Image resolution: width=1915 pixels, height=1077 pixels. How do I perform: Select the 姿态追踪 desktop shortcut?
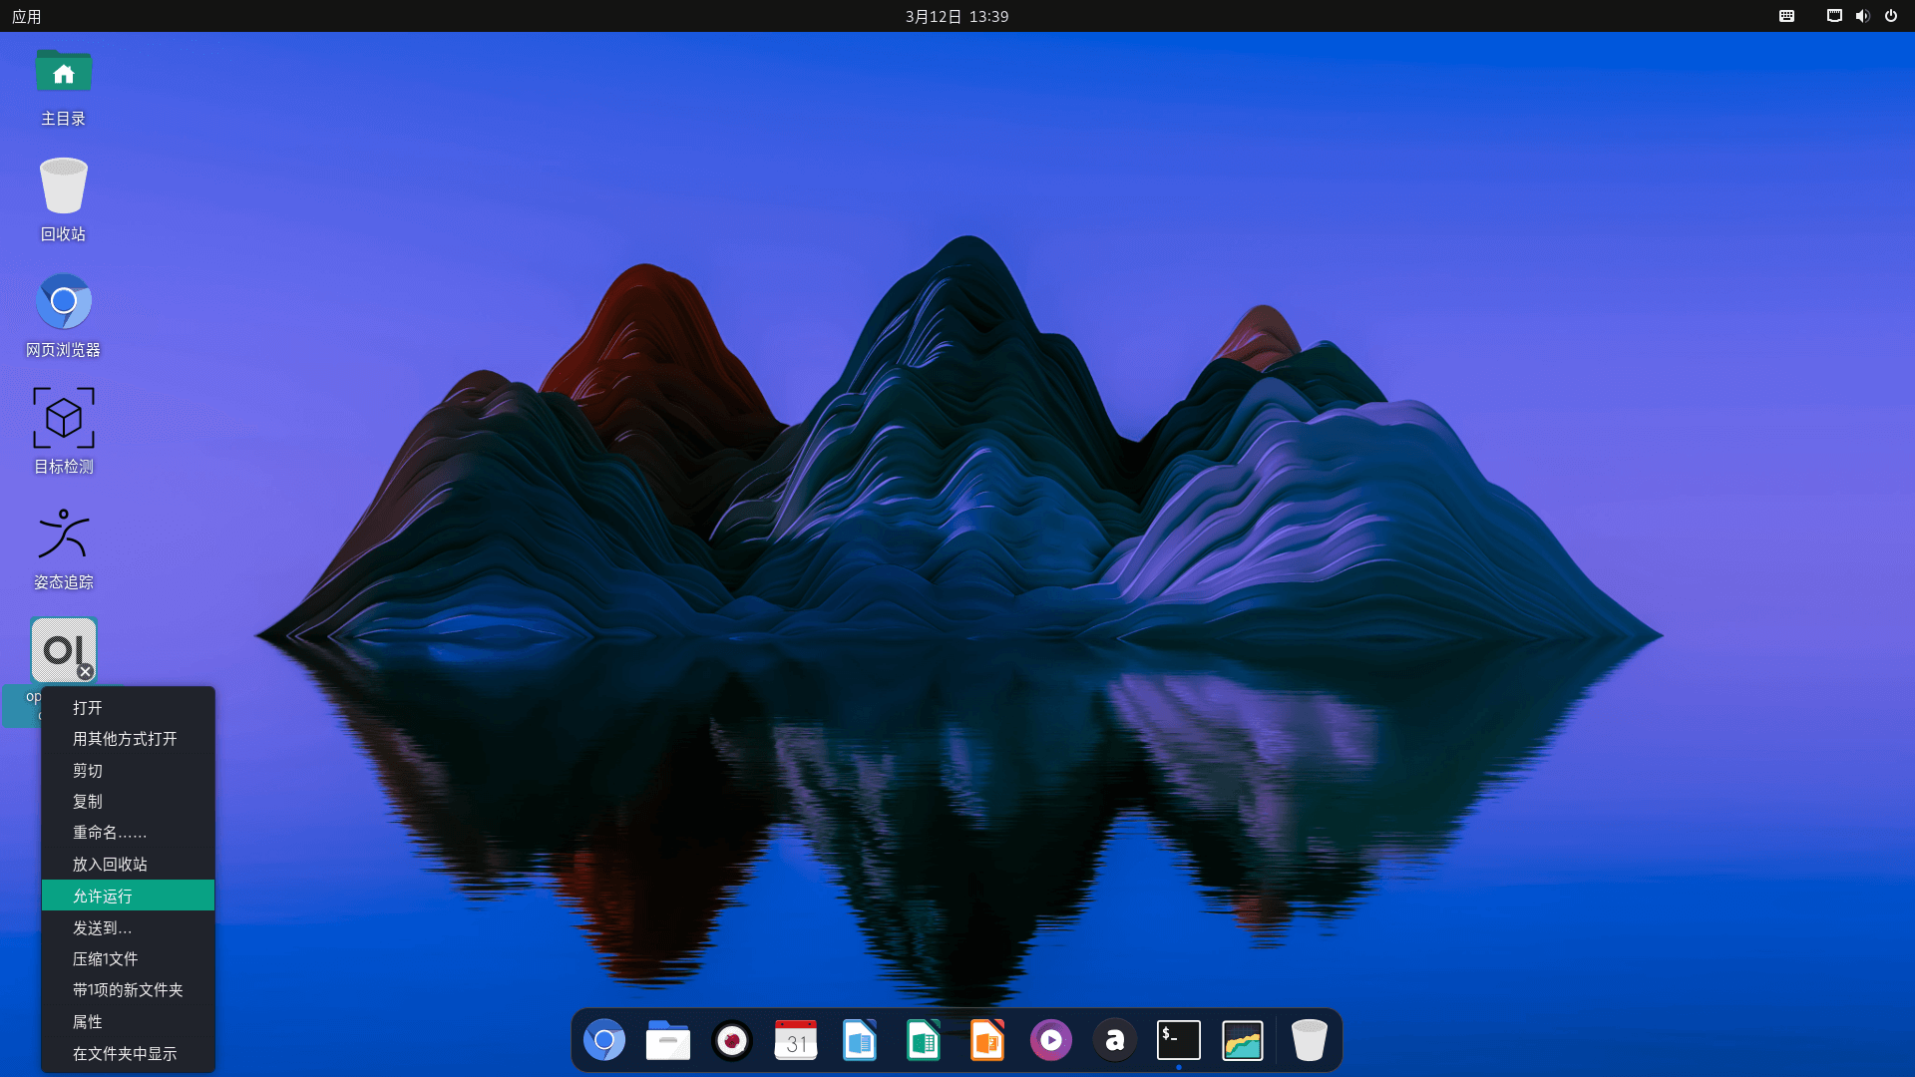click(64, 535)
